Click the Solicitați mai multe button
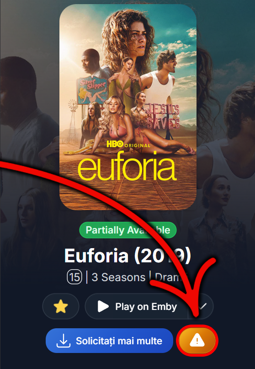Screen dimensions: 255x369 click(109, 341)
